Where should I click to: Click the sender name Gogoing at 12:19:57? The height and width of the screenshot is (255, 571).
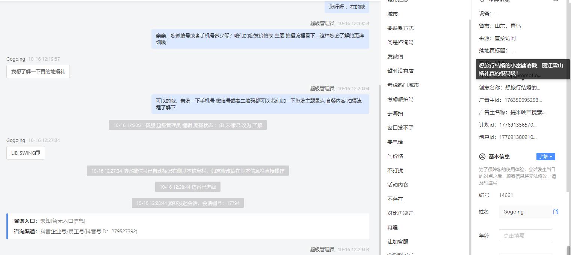[x=16, y=59]
